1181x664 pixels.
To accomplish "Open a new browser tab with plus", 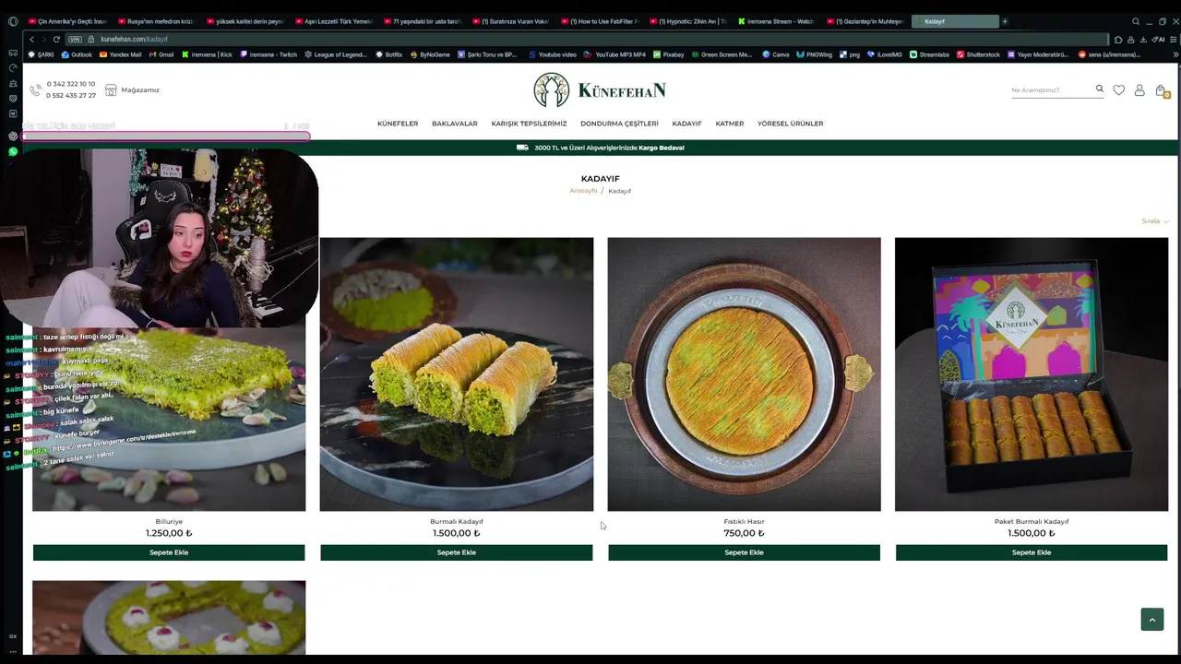I will coord(1005,21).
